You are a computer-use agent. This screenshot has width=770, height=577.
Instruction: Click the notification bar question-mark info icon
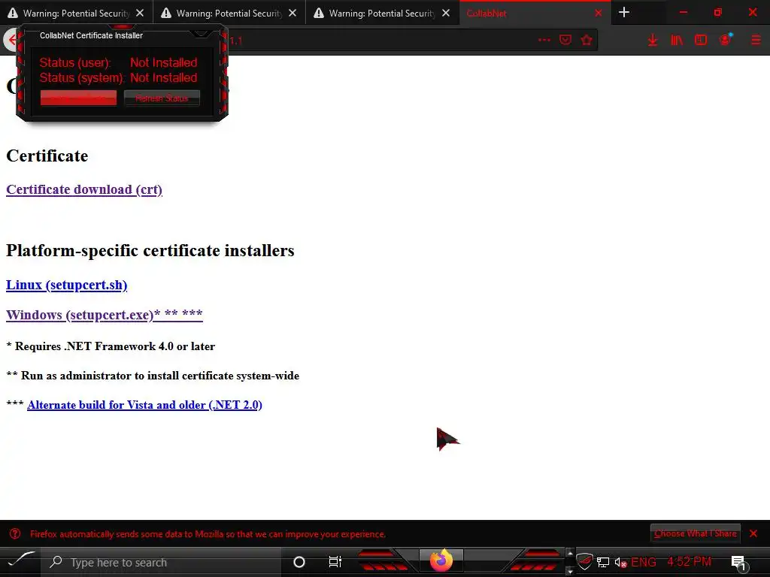point(15,533)
